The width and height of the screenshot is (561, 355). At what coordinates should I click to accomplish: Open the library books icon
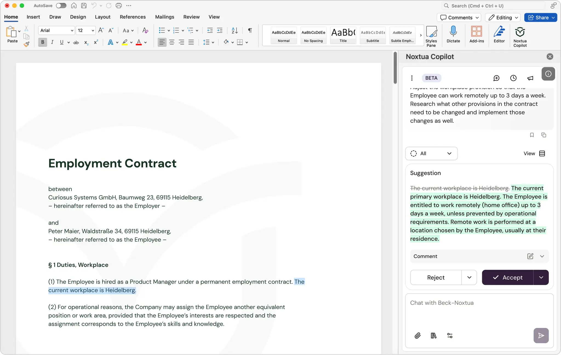point(433,336)
